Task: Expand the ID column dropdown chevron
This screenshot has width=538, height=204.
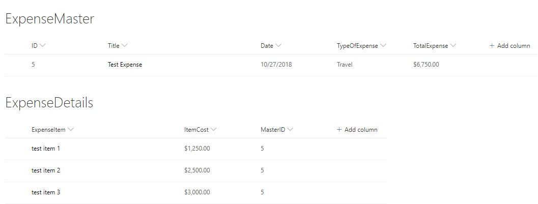Action: [43, 46]
